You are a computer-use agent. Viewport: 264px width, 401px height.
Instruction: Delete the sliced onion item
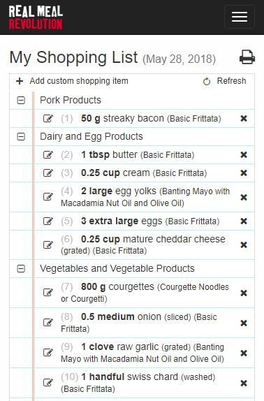tap(244, 323)
